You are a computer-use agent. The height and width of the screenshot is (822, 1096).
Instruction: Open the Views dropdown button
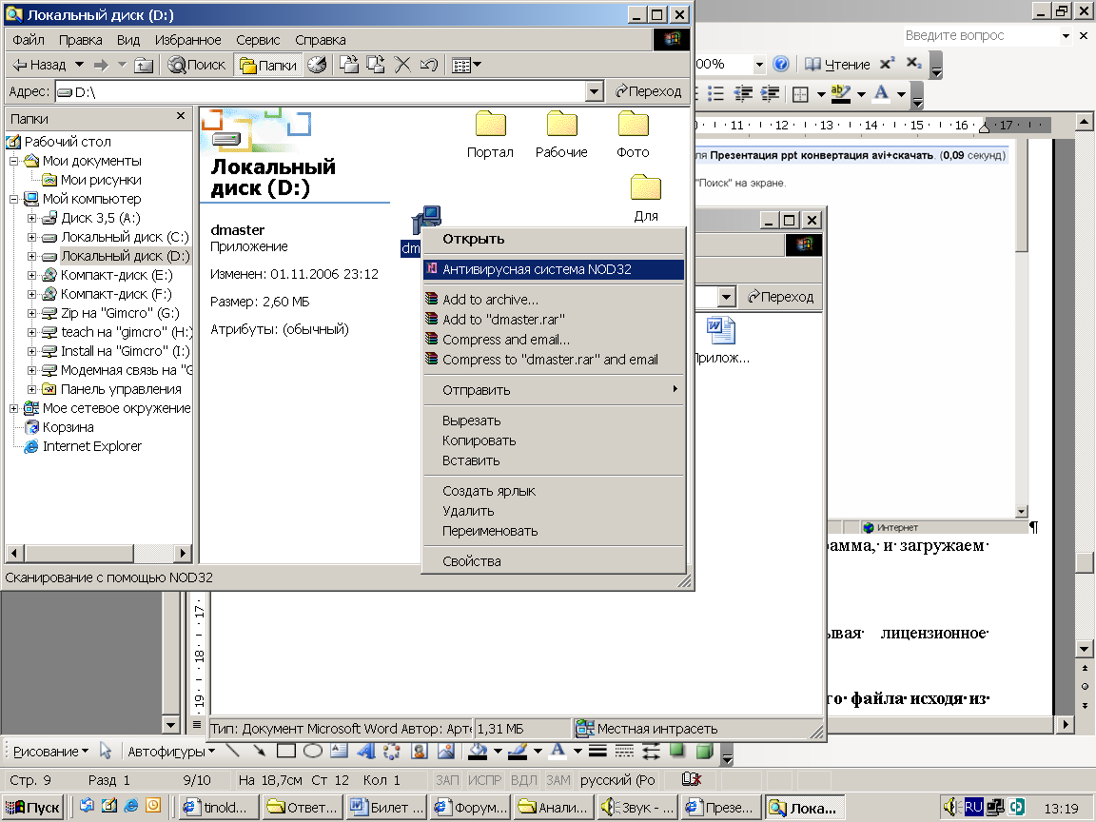coord(466,65)
